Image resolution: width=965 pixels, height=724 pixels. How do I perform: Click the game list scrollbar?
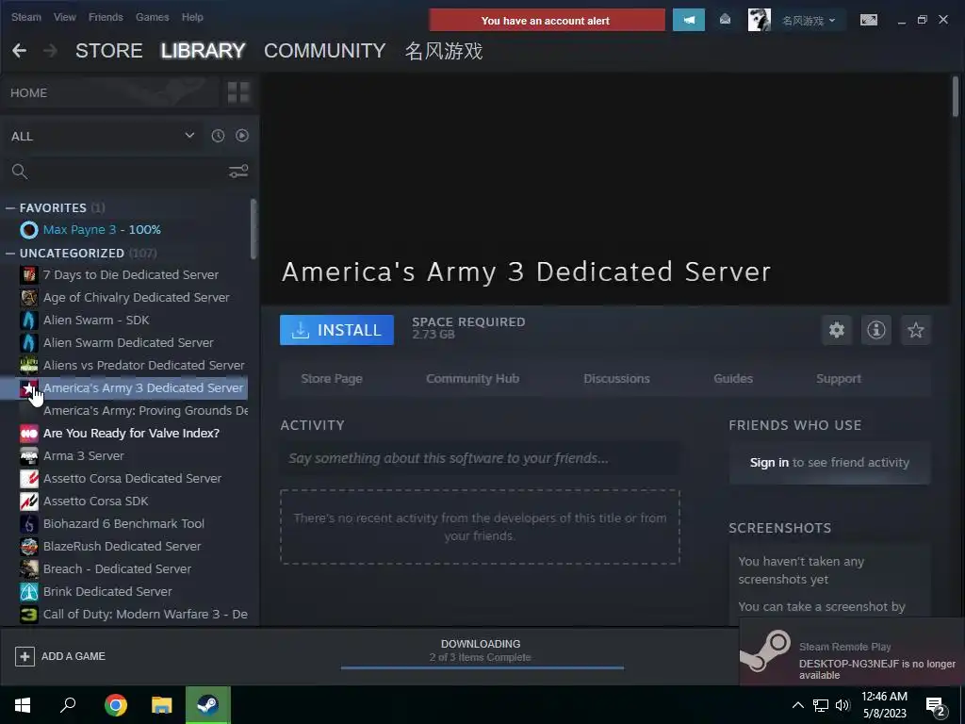click(x=254, y=229)
